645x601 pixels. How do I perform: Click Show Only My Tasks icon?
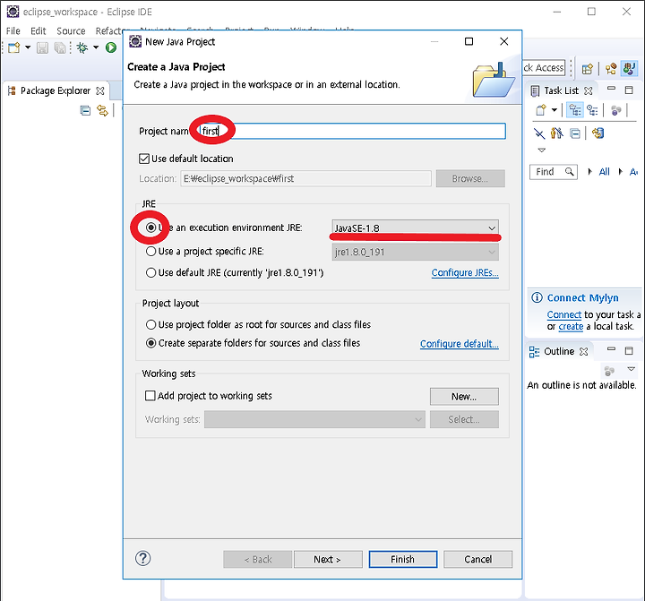[x=557, y=133]
